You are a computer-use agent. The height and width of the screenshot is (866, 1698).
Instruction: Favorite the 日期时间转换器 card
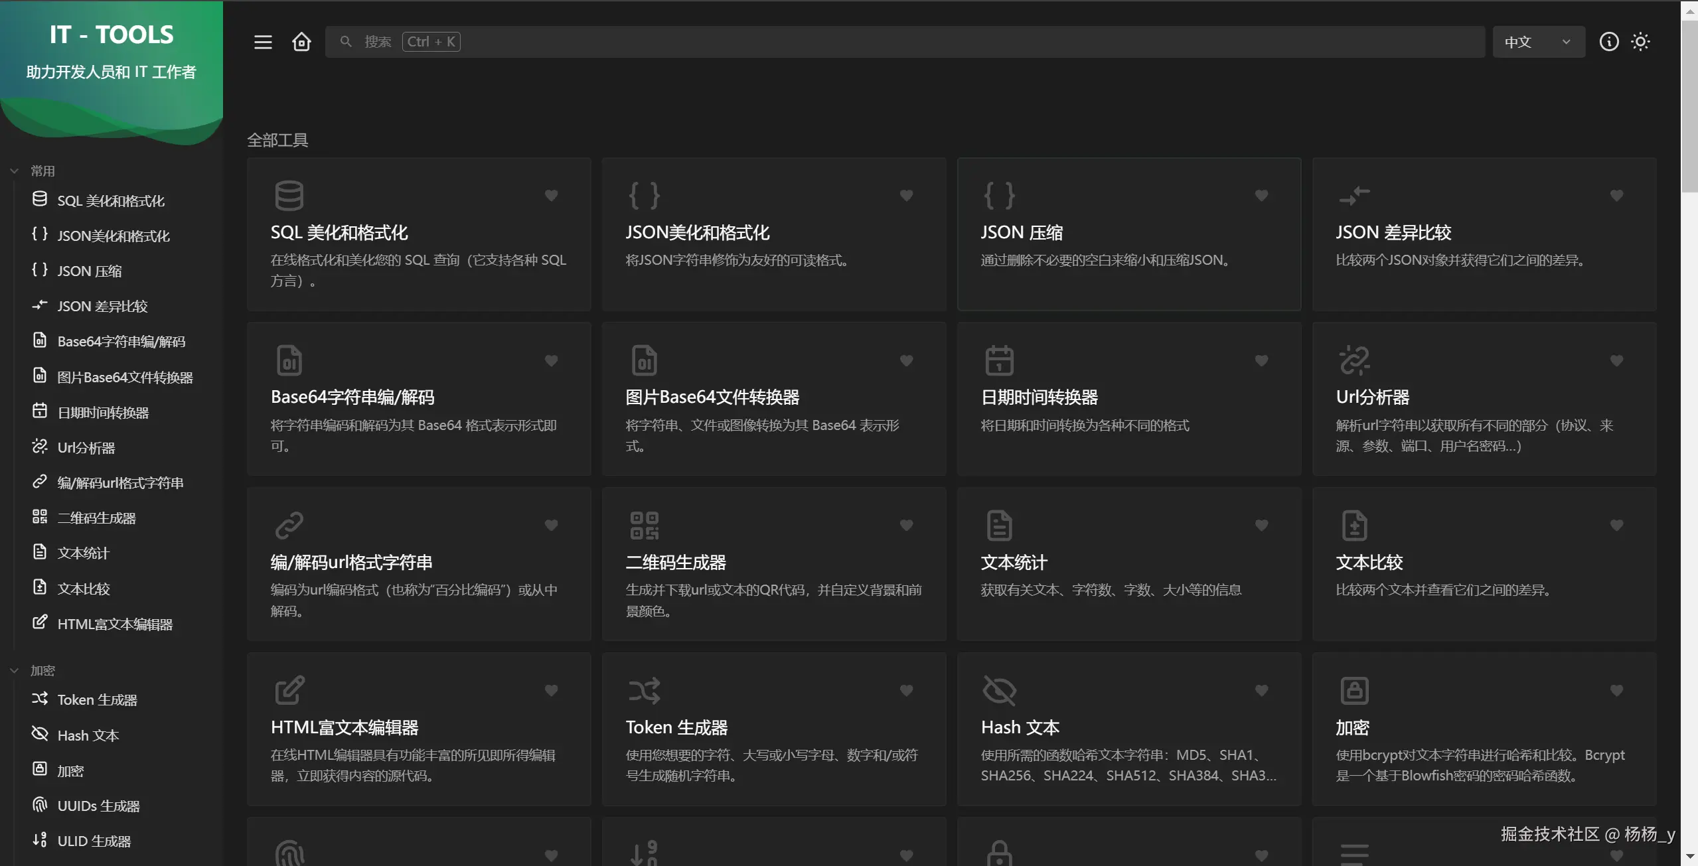tap(1261, 360)
